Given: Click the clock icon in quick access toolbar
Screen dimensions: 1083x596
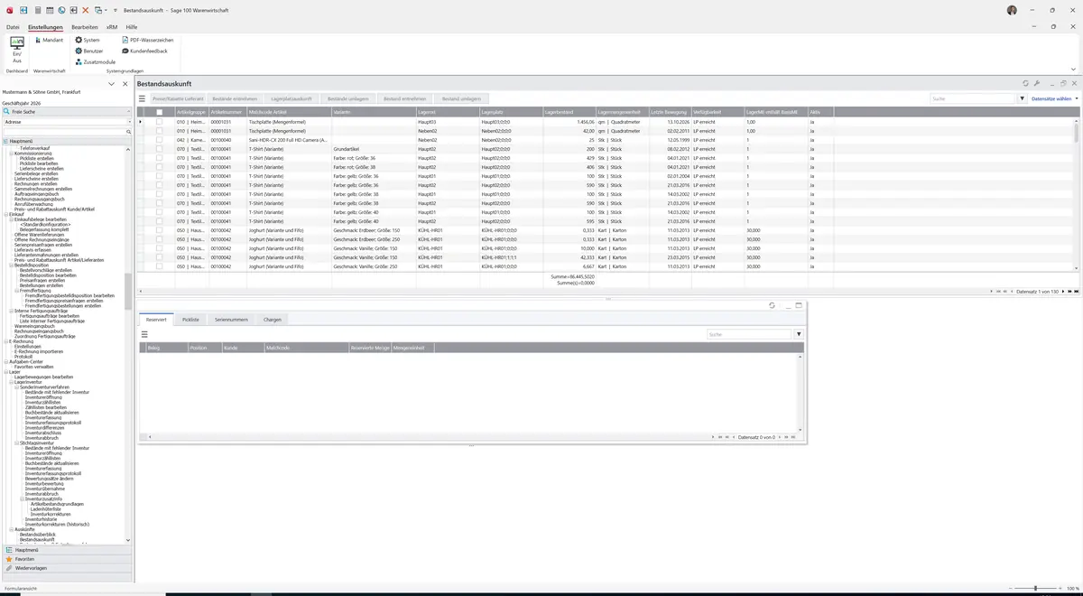Looking at the screenshot, I should tap(61, 10).
